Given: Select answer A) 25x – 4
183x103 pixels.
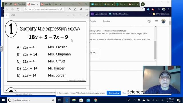Looking at the screenshot, I should click(x=26, y=47).
